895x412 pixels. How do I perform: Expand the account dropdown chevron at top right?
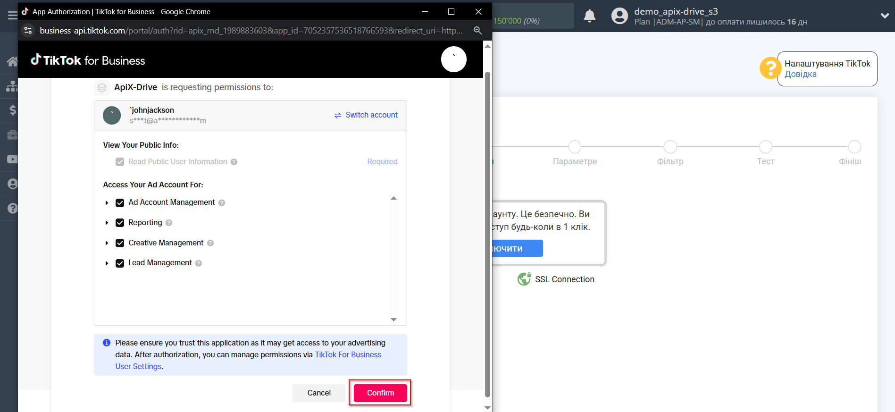pos(885,16)
